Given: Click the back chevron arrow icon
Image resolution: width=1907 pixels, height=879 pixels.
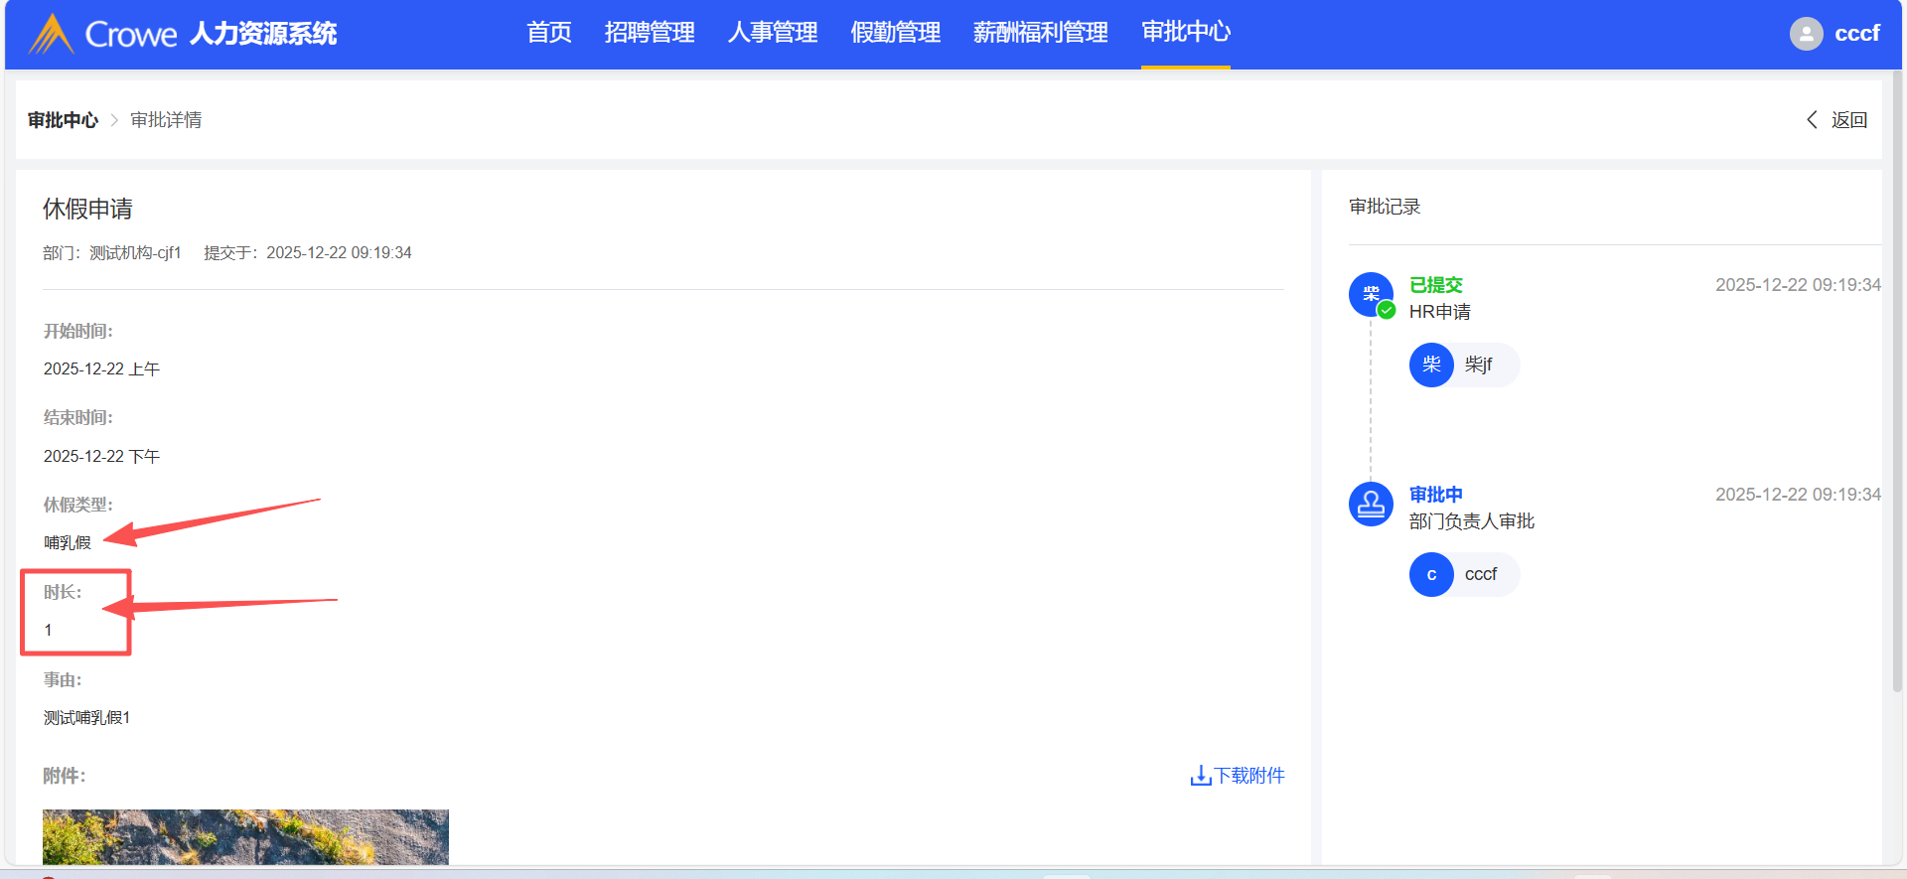Looking at the screenshot, I should pyautogui.click(x=1812, y=120).
